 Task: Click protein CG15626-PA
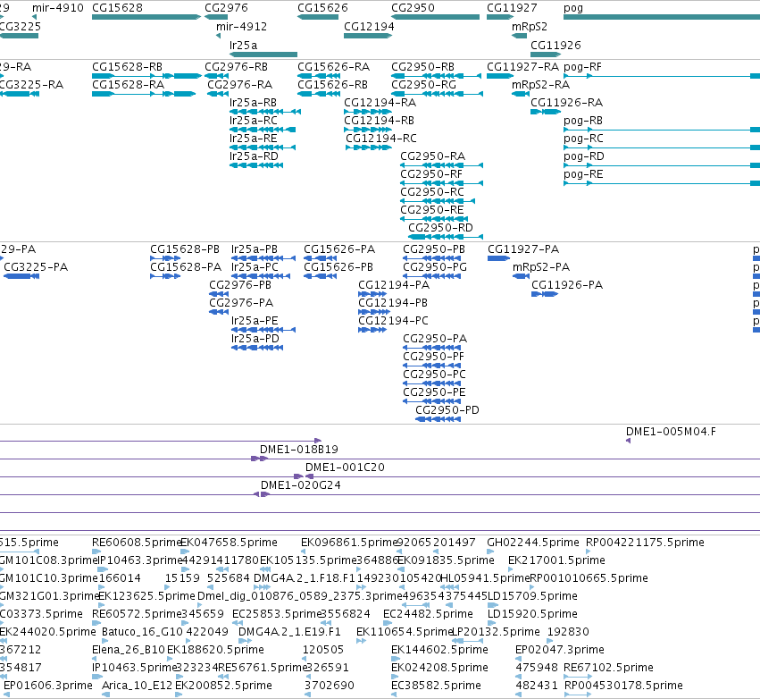tap(320, 258)
